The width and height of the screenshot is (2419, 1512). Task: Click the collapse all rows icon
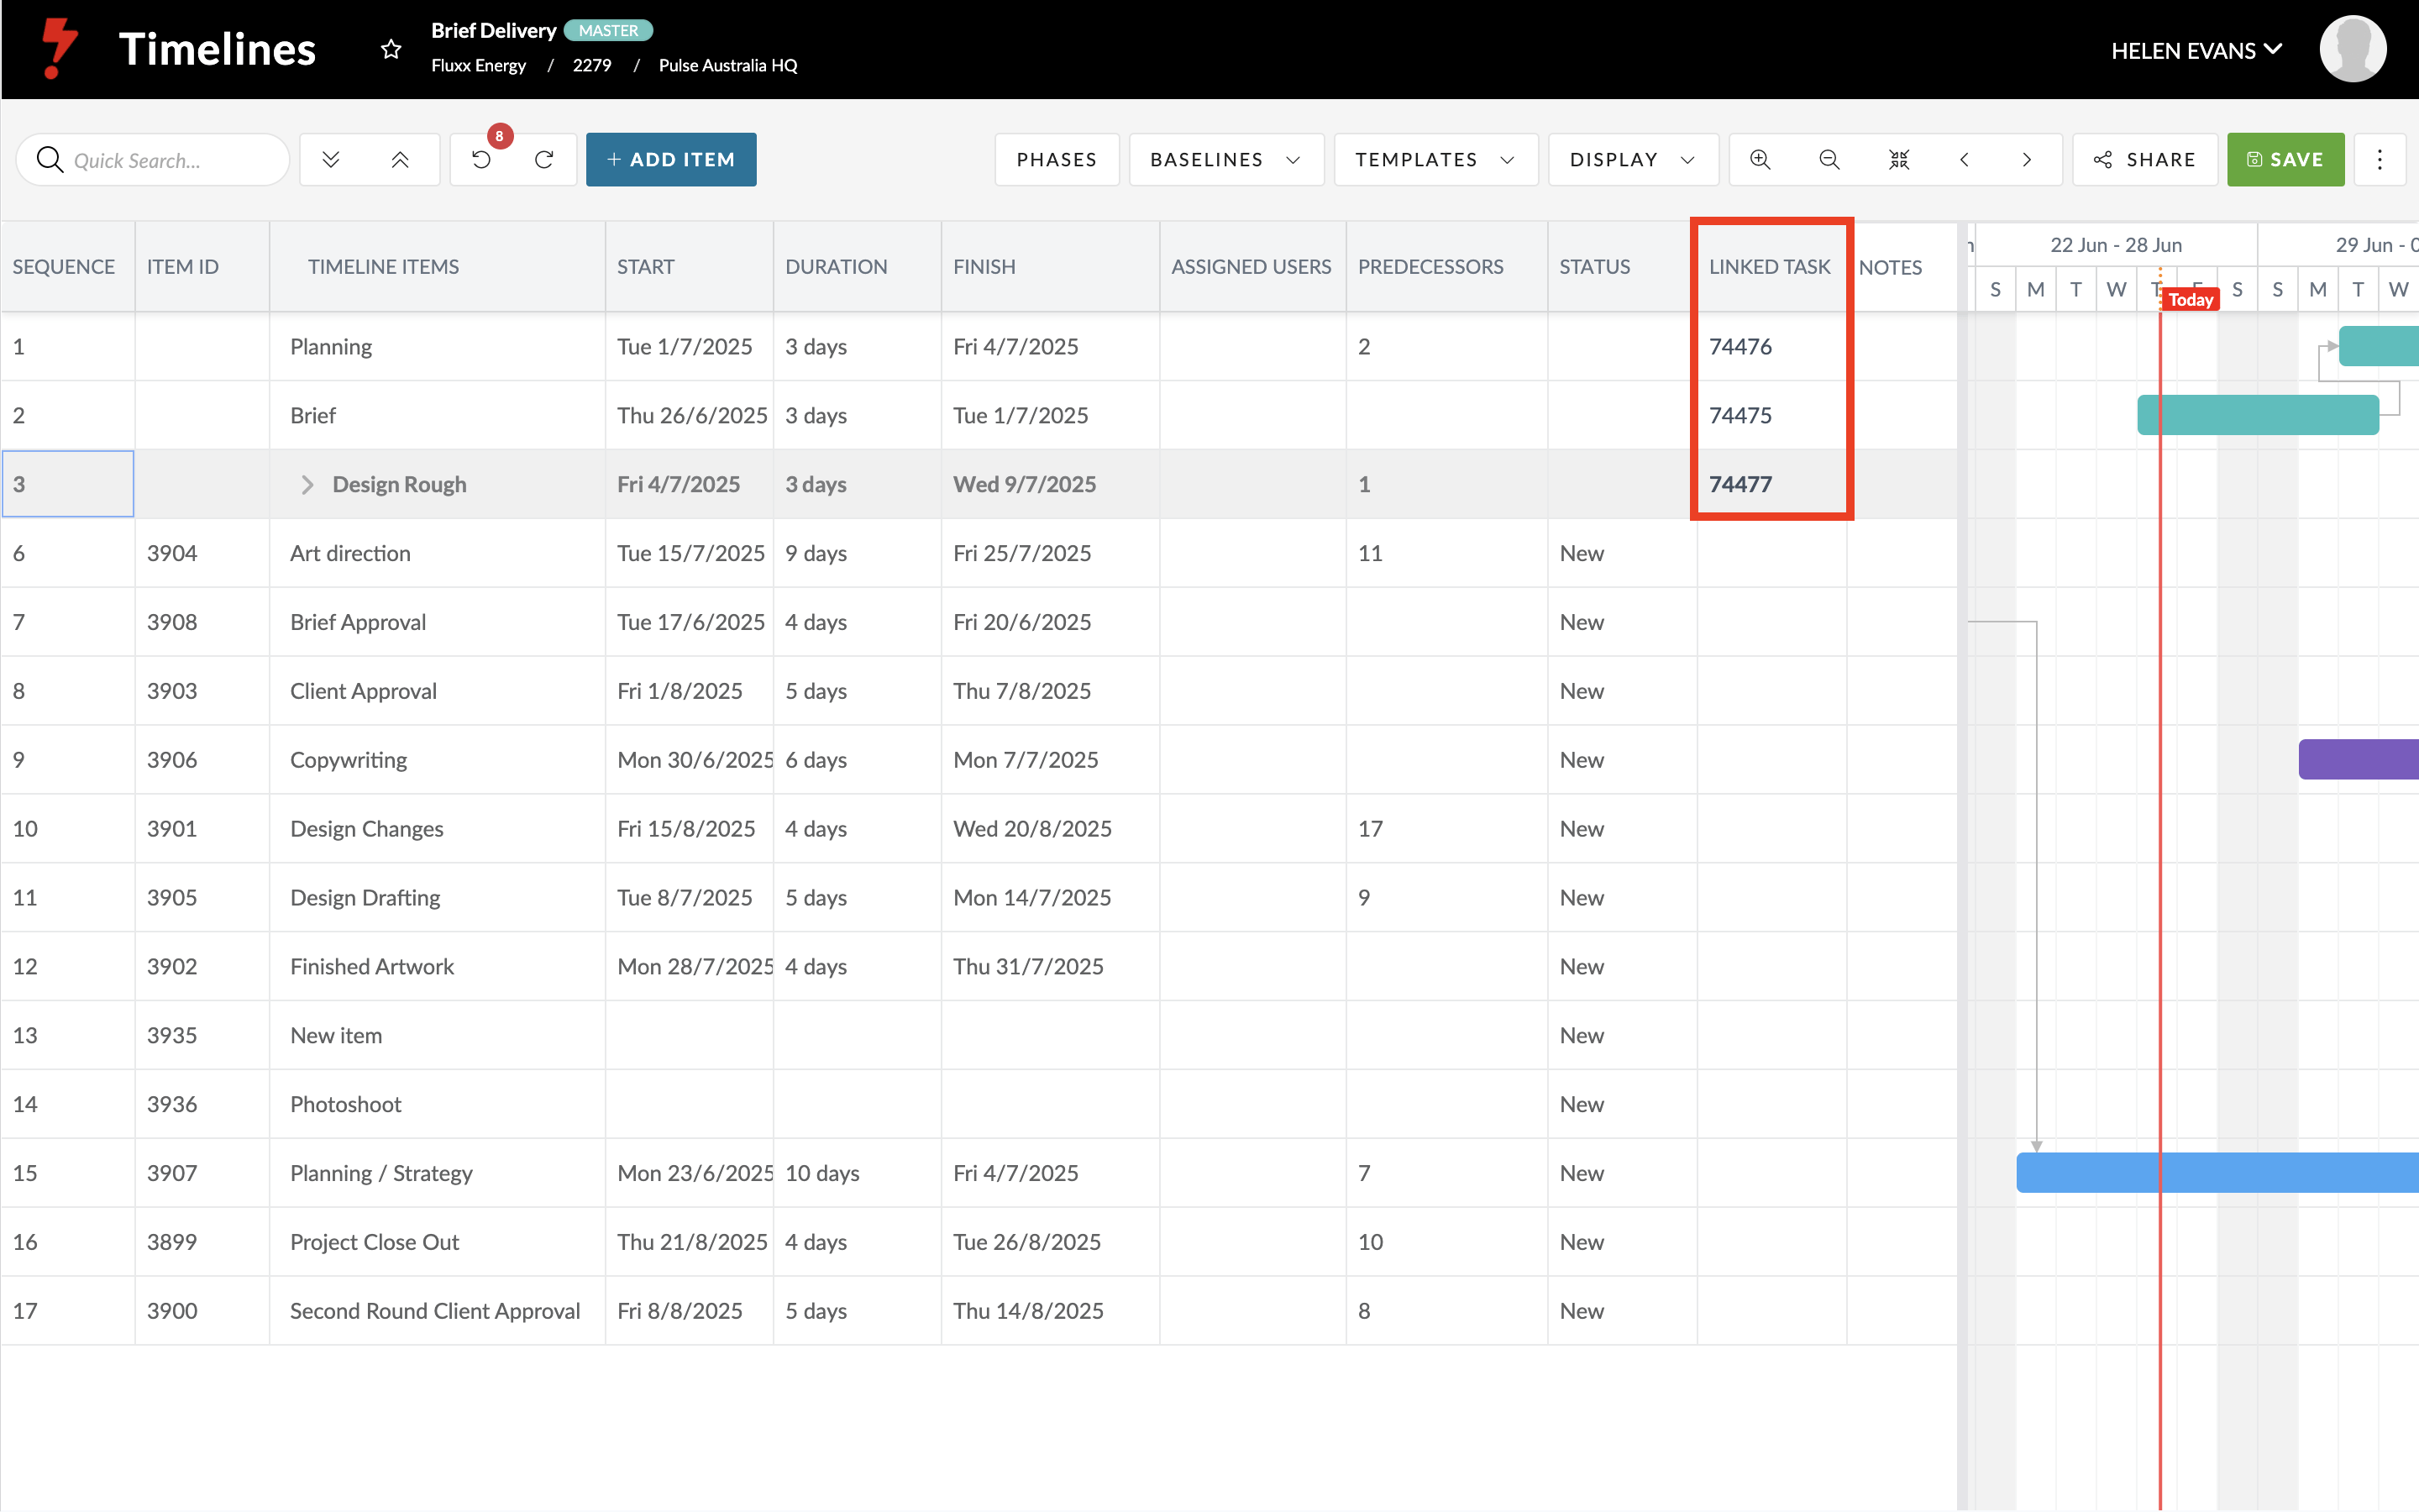click(x=400, y=160)
